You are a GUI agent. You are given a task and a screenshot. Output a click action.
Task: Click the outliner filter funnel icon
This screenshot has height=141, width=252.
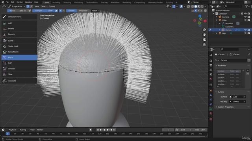point(246,6)
